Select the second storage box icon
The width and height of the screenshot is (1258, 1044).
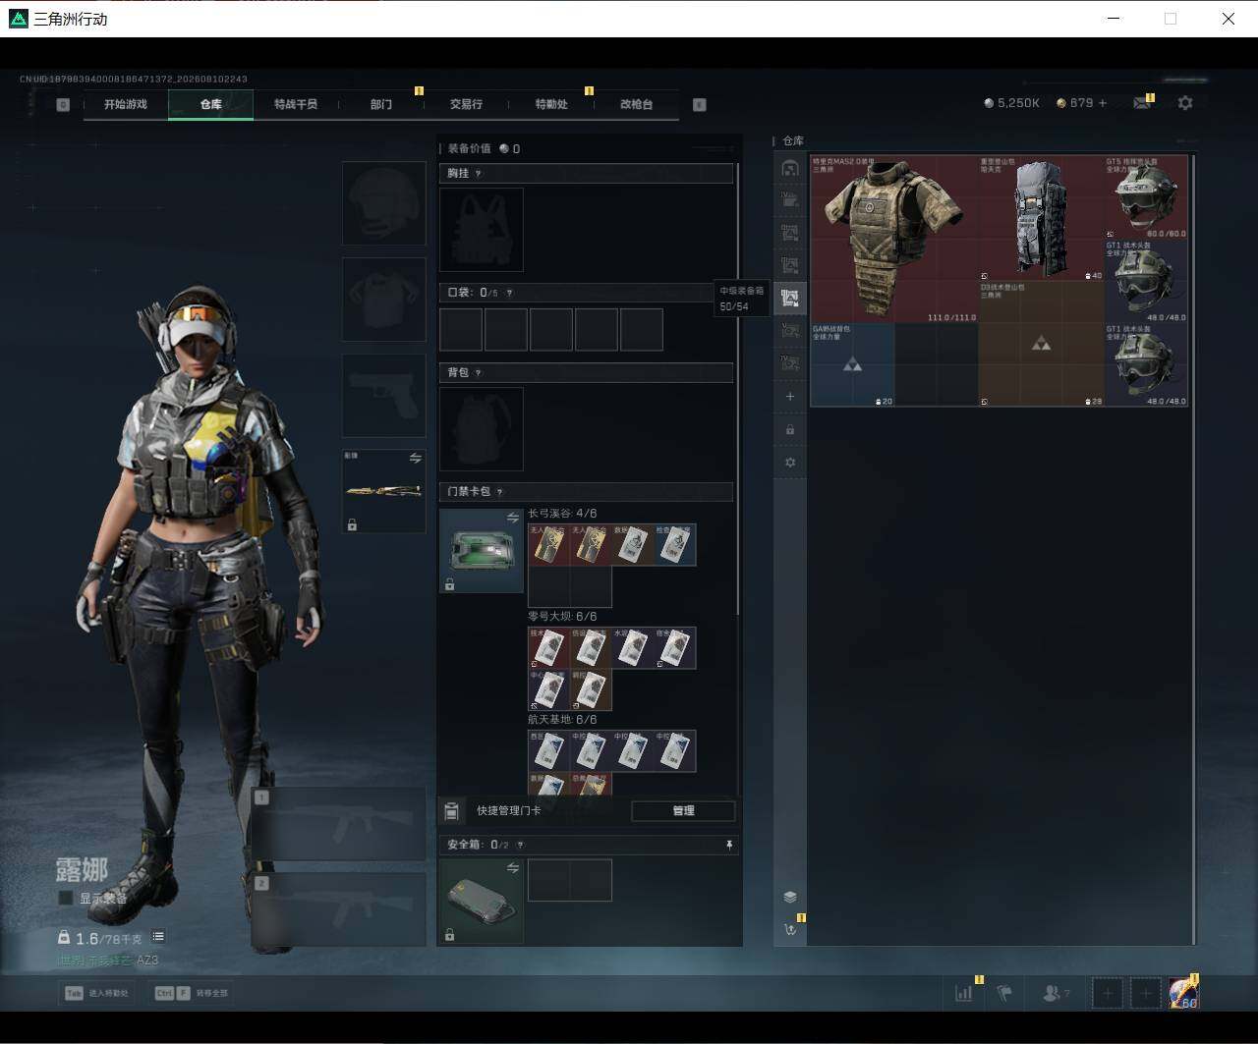point(790,200)
